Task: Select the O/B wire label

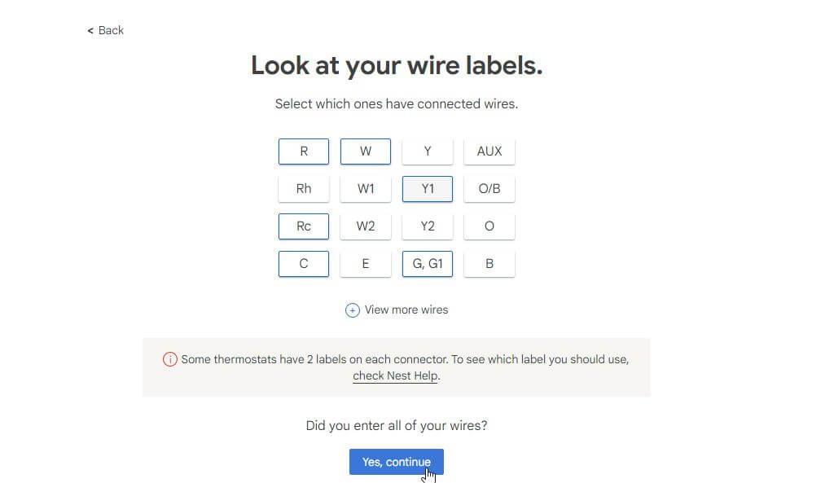Action: coord(489,189)
